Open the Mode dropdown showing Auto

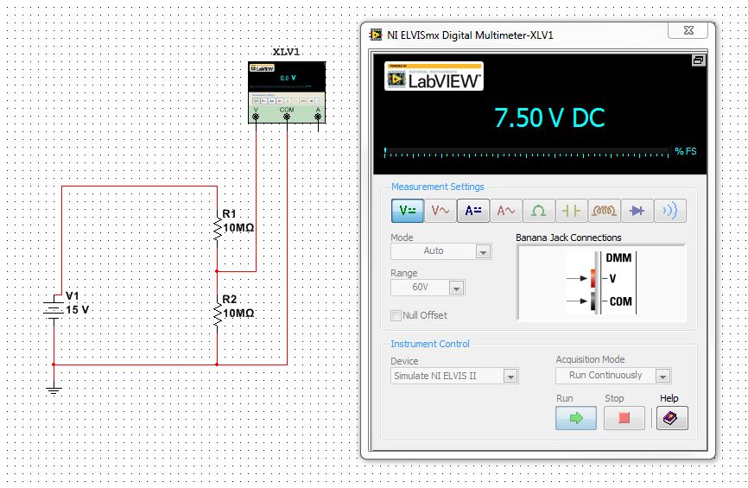click(441, 251)
